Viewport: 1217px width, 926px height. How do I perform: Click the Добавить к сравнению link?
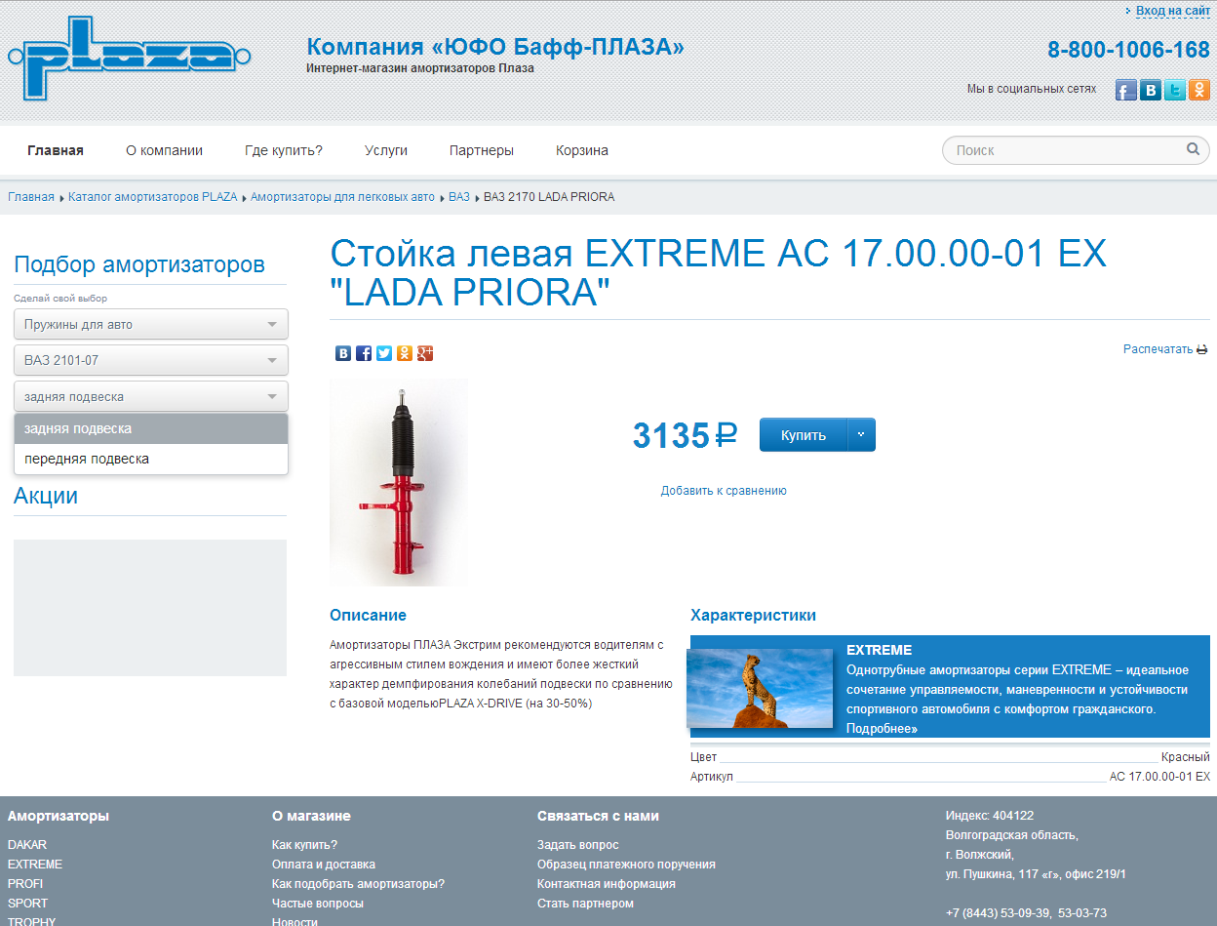(724, 491)
